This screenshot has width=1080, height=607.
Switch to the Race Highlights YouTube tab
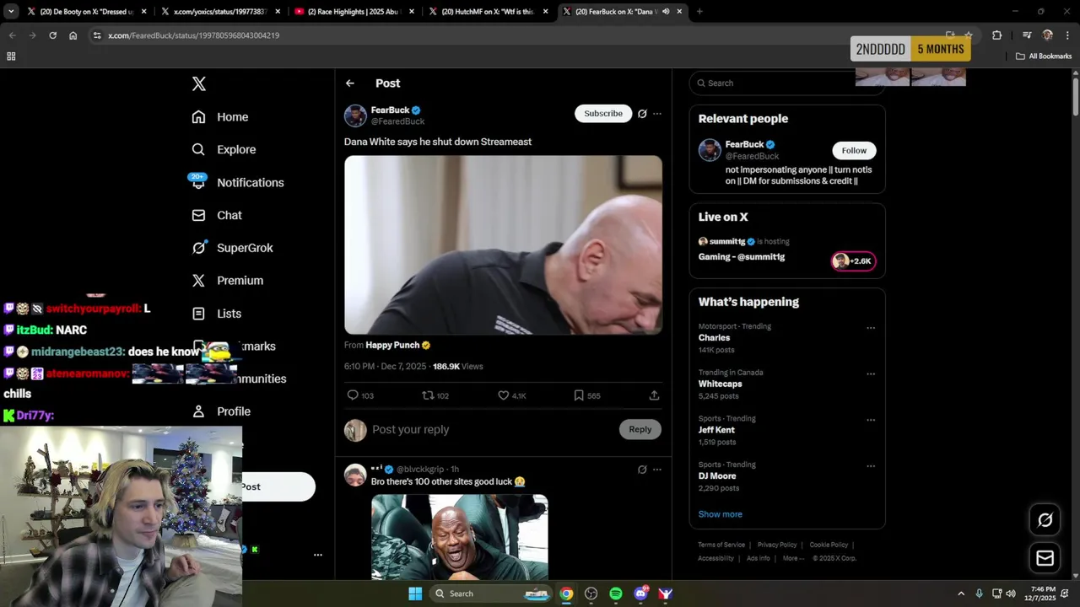click(354, 12)
